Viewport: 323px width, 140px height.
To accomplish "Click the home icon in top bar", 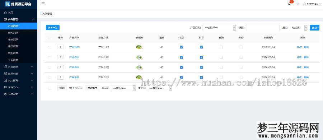I will point(298,4).
